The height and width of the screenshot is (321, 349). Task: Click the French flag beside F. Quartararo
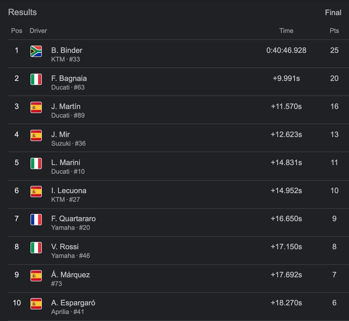pyautogui.click(x=36, y=220)
